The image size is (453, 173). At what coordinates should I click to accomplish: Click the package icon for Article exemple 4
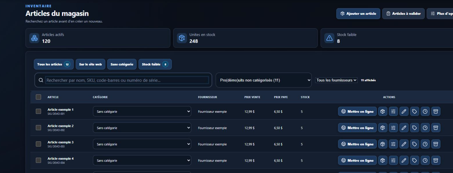383,161
